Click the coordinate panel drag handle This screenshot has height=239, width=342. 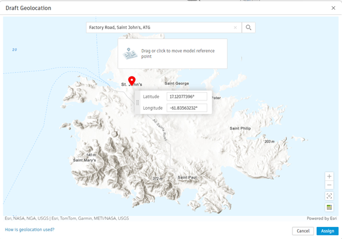137,103
